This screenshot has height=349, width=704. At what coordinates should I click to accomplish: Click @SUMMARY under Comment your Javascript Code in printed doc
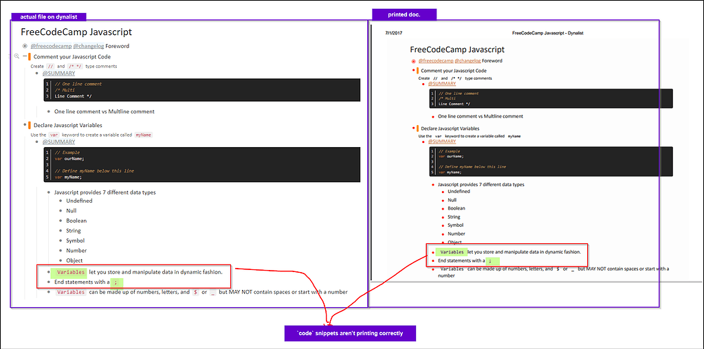pyautogui.click(x=442, y=83)
